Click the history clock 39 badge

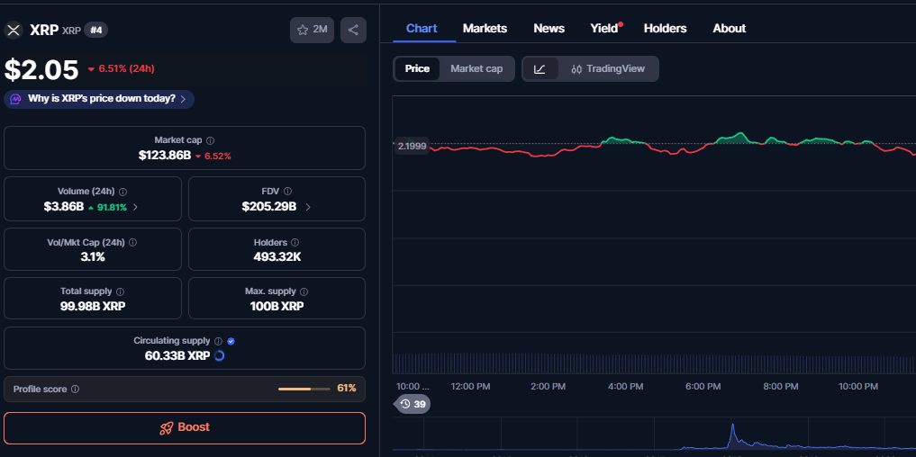(x=413, y=404)
